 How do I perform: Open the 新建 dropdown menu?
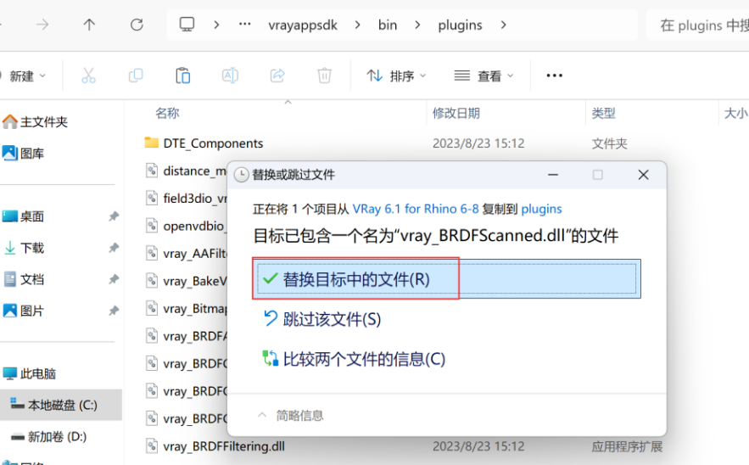pos(26,76)
